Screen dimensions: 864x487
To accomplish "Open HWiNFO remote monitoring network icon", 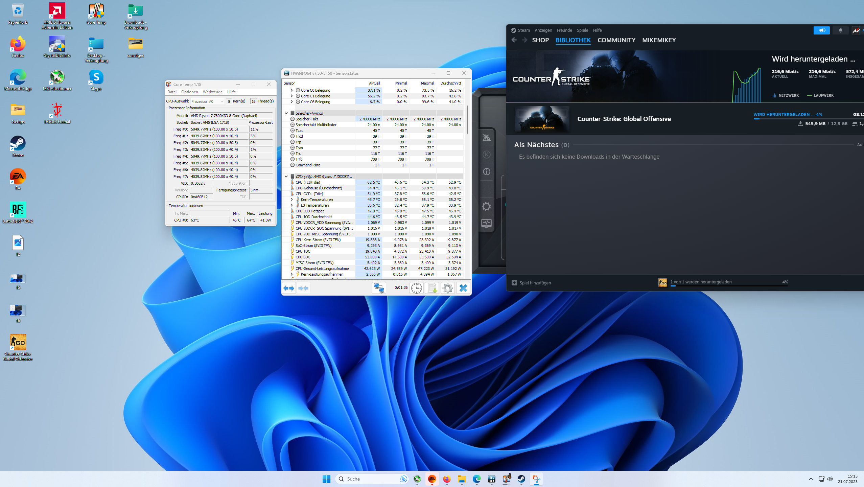I will (379, 288).
